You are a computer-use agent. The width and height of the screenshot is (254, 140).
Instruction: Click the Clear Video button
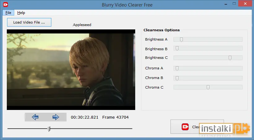pos(197,127)
